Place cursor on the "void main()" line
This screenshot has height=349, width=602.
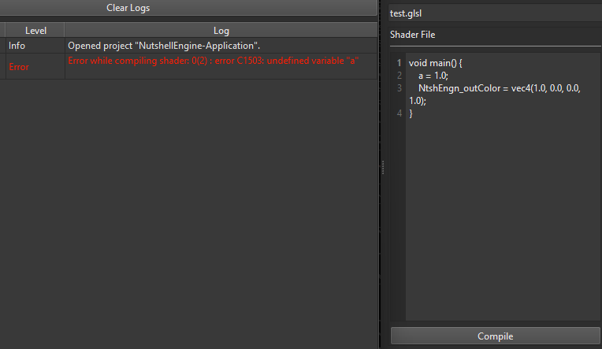435,63
